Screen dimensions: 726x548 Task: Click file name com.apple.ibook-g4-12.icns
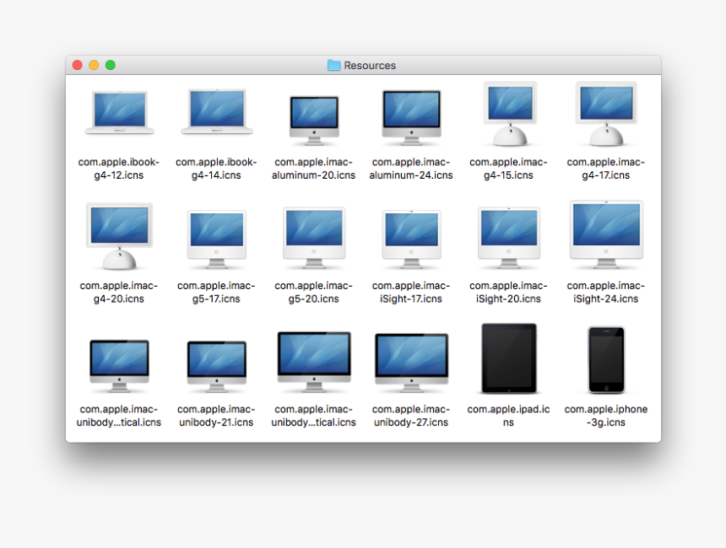tap(119, 169)
